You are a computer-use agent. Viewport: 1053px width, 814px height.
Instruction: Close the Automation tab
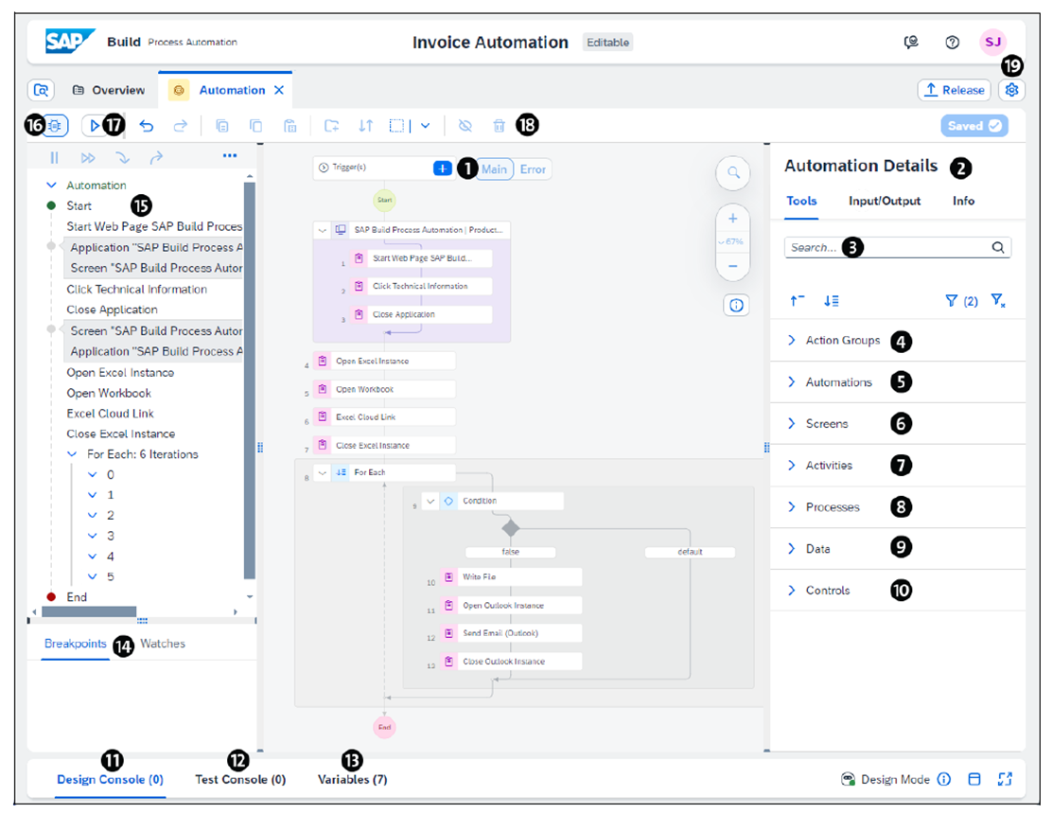coord(279,90)
